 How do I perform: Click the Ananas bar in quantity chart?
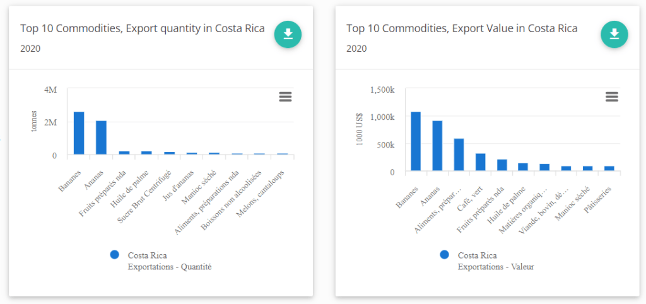pyautogui.click(x=101, y=137)
